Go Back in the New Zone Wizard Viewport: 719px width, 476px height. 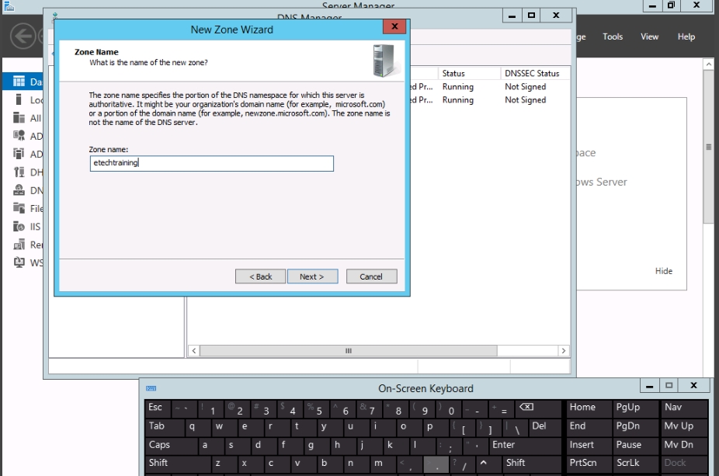(x=260, y=276)
